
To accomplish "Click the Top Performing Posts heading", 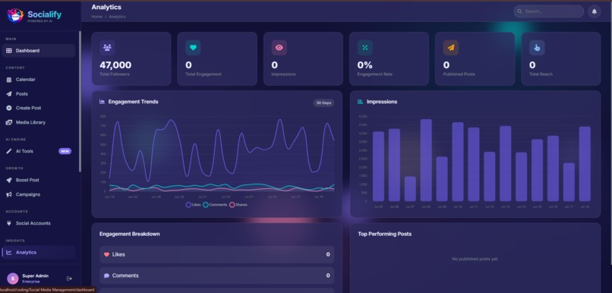I will pos(384,234).
